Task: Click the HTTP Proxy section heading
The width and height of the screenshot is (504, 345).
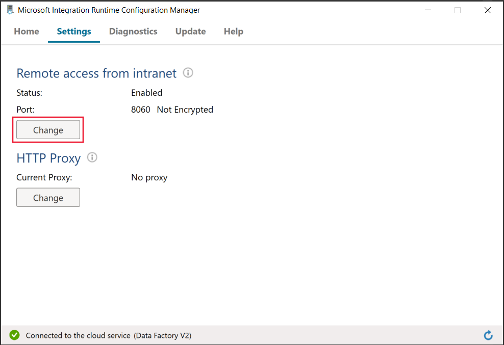Action: [48, 158]
